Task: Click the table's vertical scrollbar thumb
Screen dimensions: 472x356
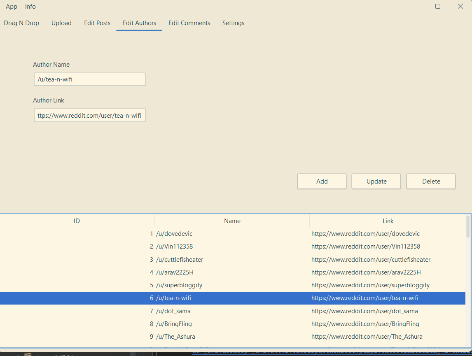Action: click(x=468, y=226)
